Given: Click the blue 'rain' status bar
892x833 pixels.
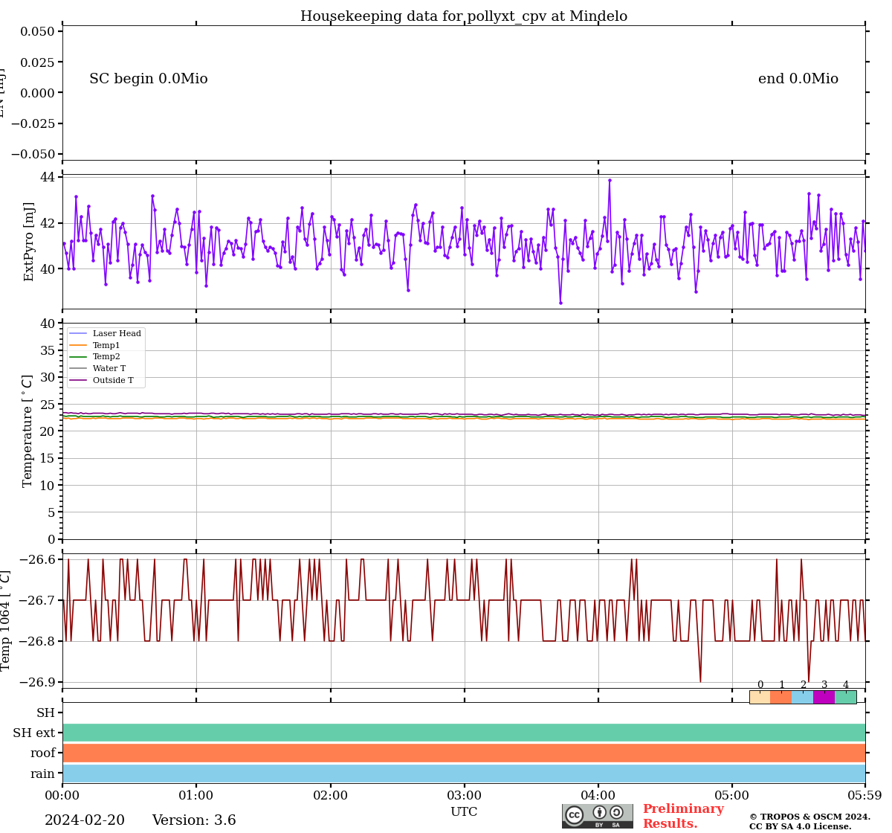Looking at the screenshot, I should 464,773.
